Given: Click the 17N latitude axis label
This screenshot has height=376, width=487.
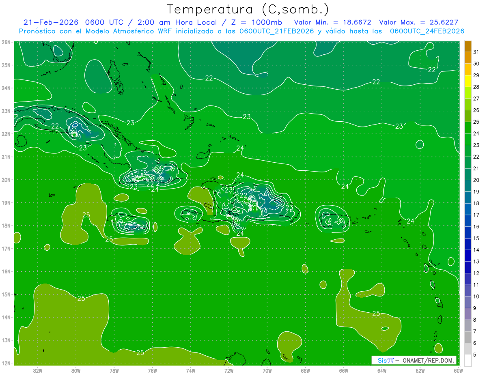Looking at the screenshot, I should pos(6,248).
